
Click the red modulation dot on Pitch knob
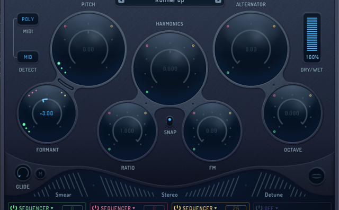pos(65,26)
